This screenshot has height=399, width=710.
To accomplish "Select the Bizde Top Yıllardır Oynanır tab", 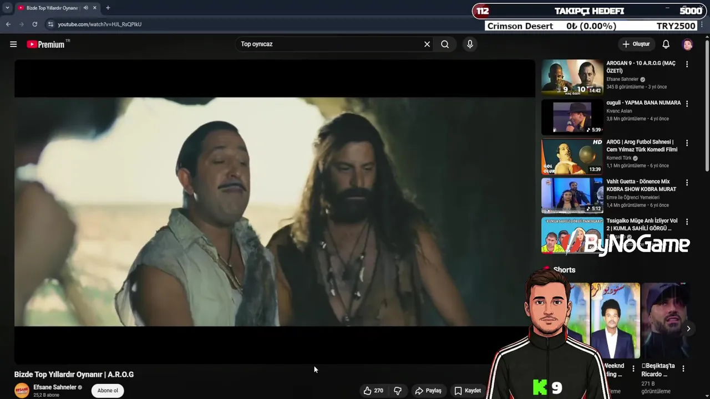I will [53, 8].
